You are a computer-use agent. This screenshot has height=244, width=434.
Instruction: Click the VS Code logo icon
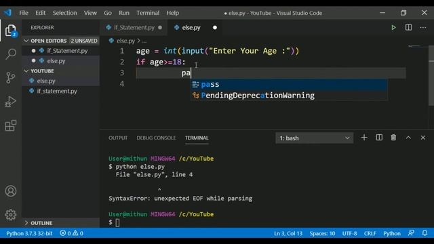[7, 13]
